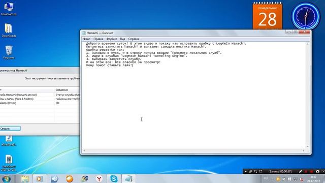Click the speaker application taskbar icon

click(x=54, y=178)
